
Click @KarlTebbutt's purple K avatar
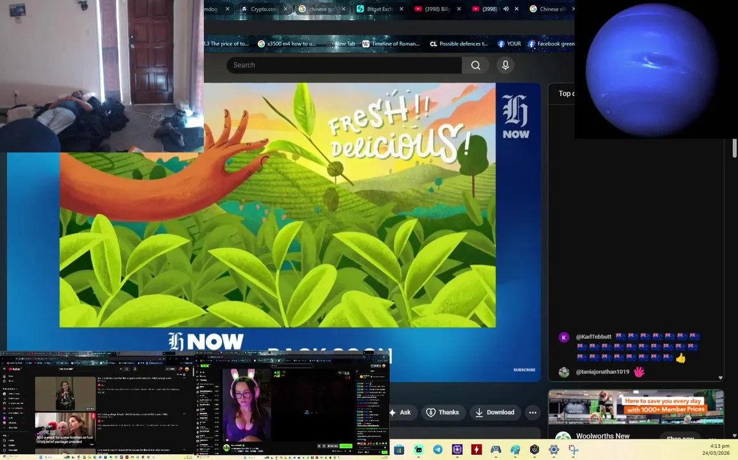(564, 337)
